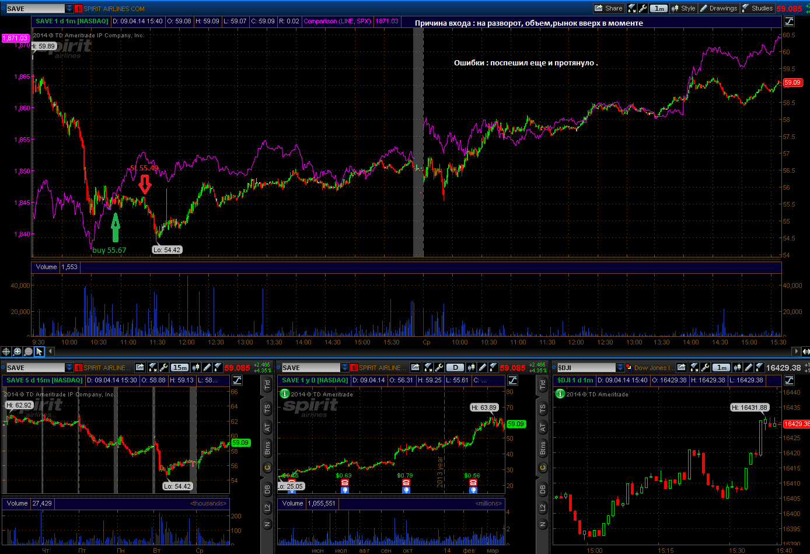Open candlestick Style icon in daily chart
The width and height of the screenshot is (810, 554).
click(x=471, y=367)
